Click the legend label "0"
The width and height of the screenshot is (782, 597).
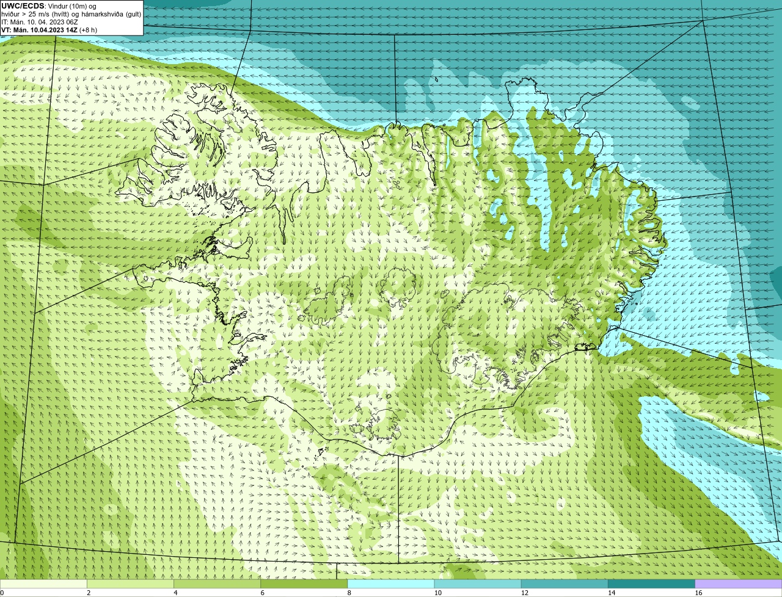2,593
